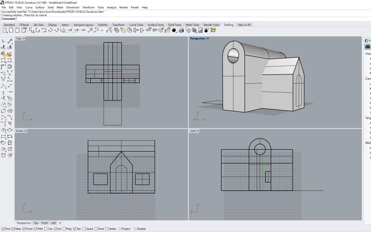Open the Surface menu

pos(40,7)
